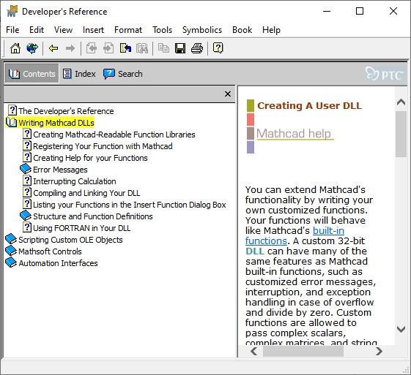Open the Symbolics menu
The height and width of the screenshot is (375, 411).
(x=202, y=30)
